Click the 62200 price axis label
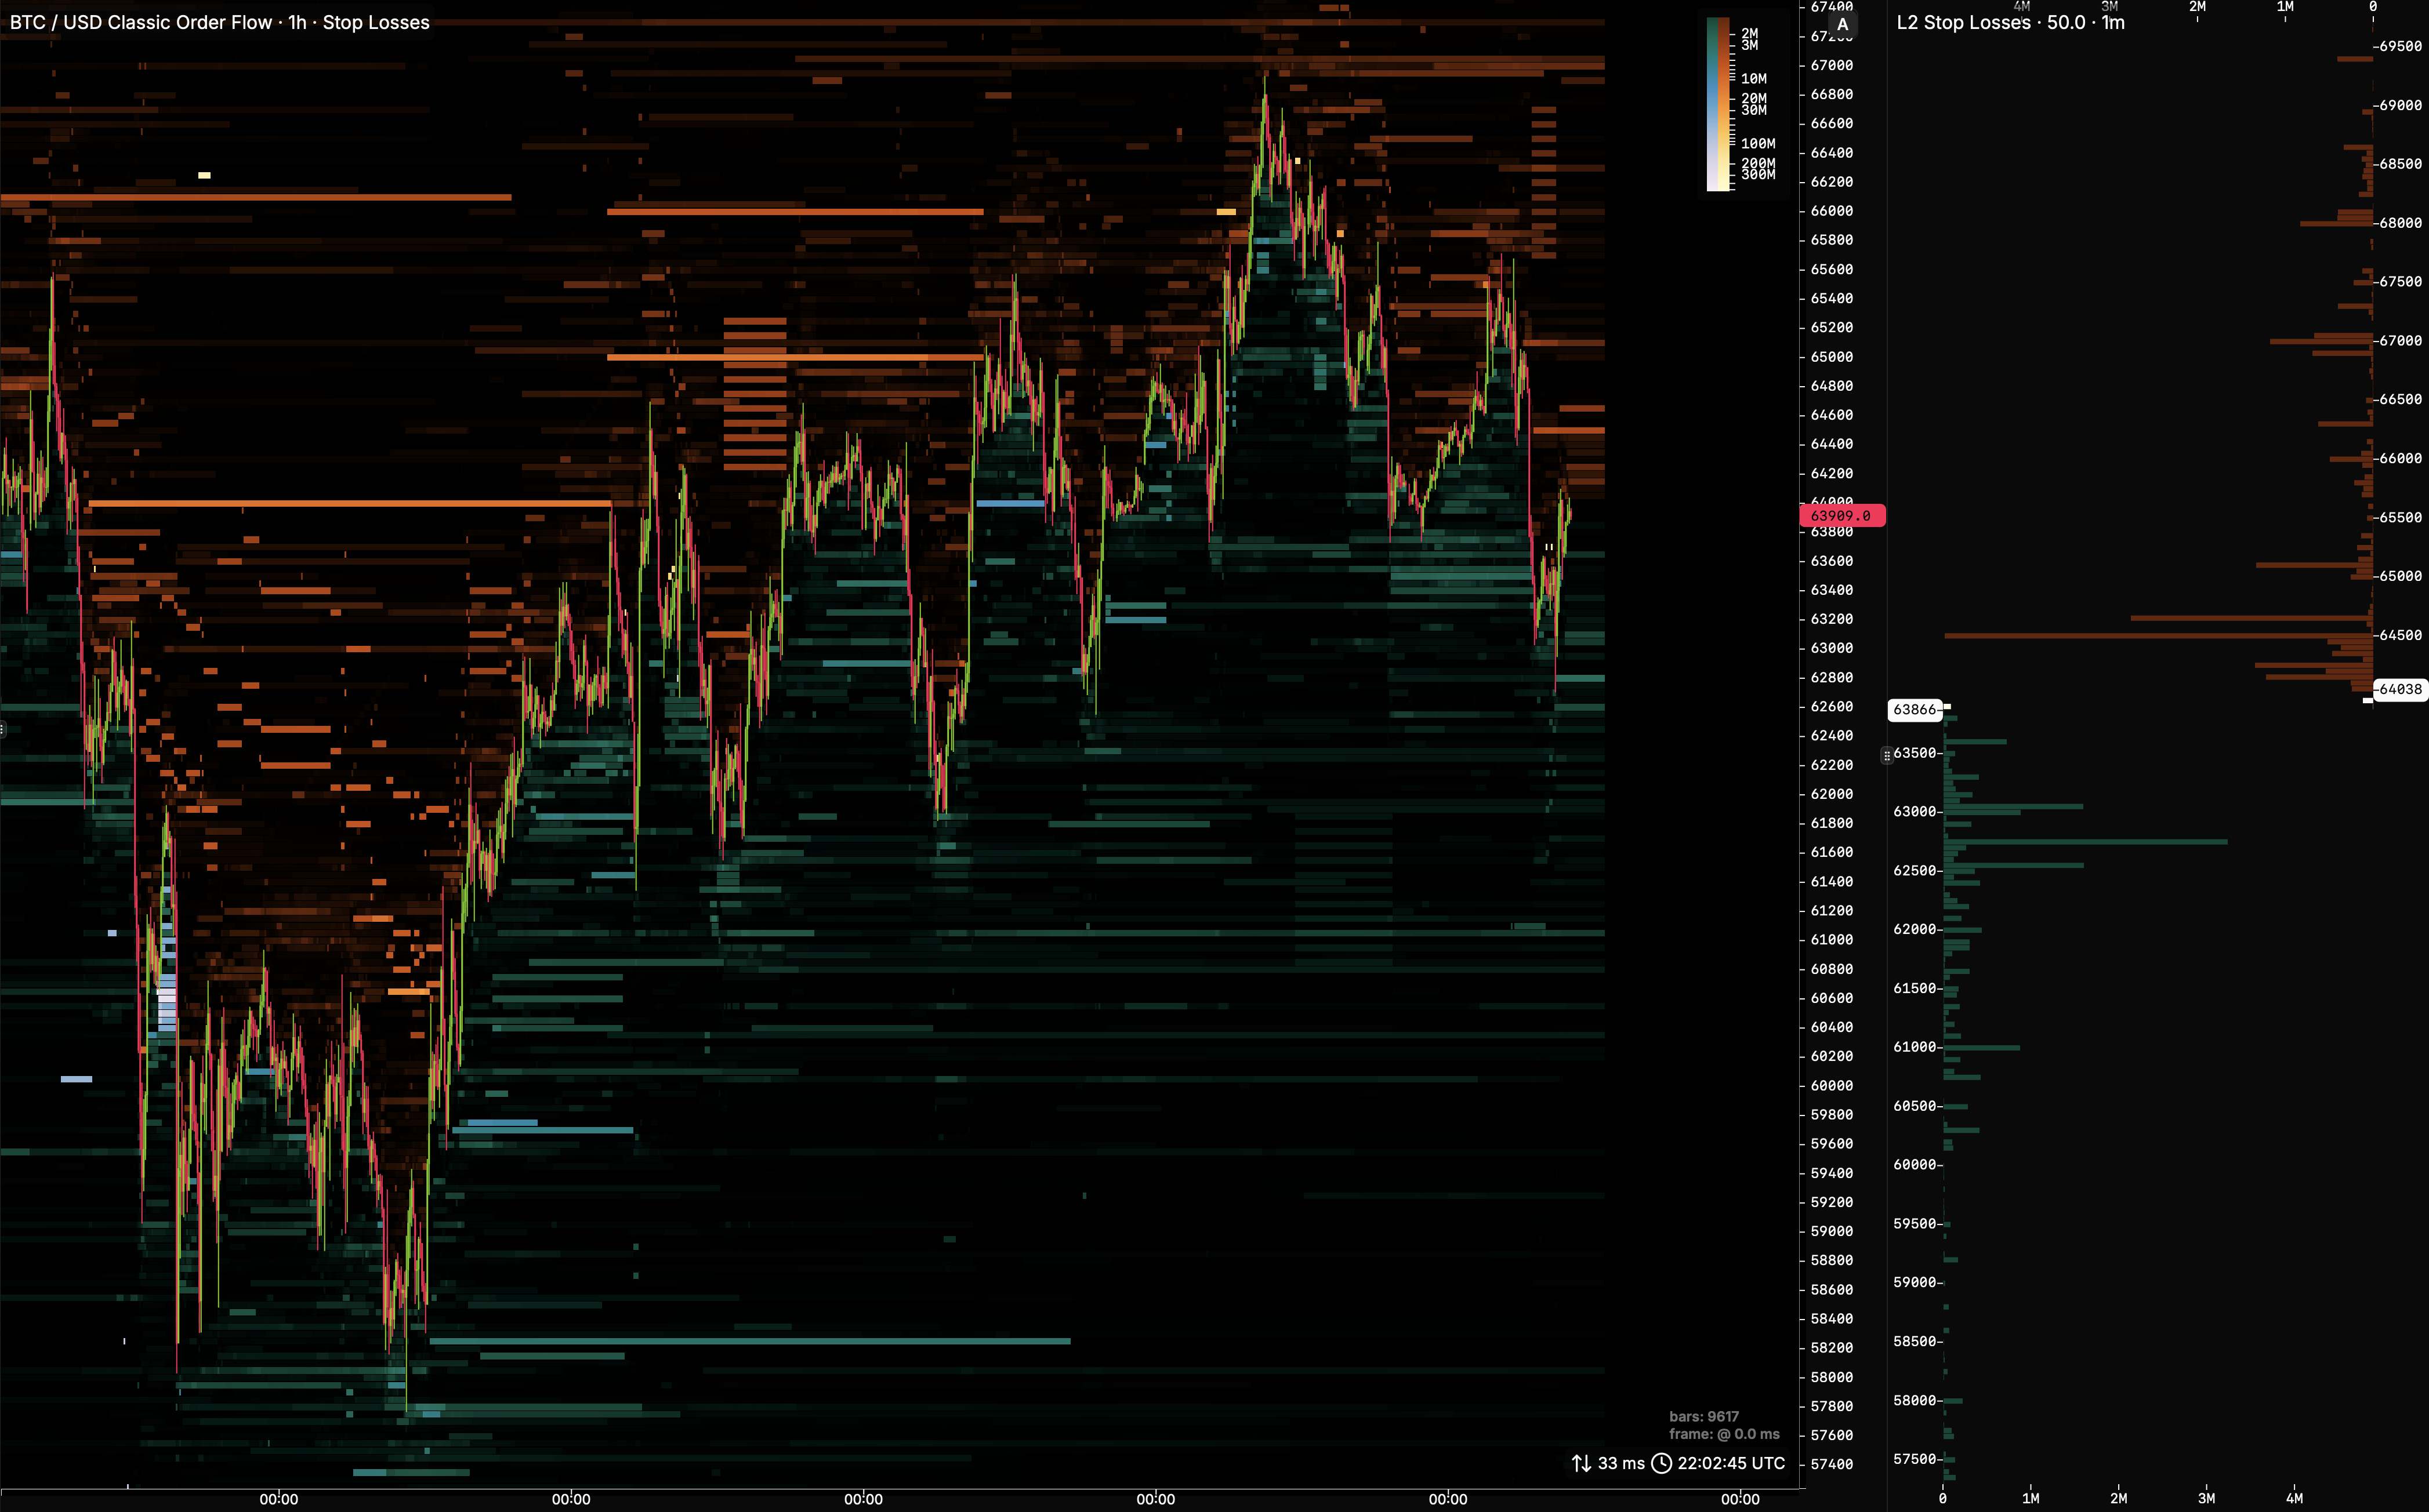Viewport: 2429px width, 1512px height. (1832, 765)
